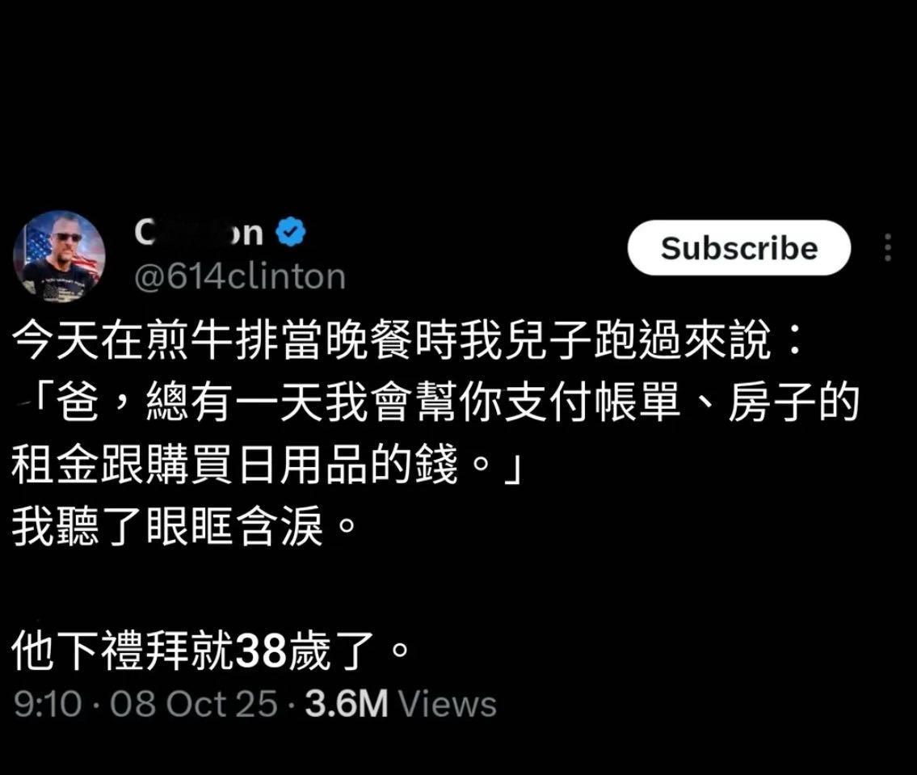
Task: Click the line beginning 租金跟購買
Action: (267, 465)
